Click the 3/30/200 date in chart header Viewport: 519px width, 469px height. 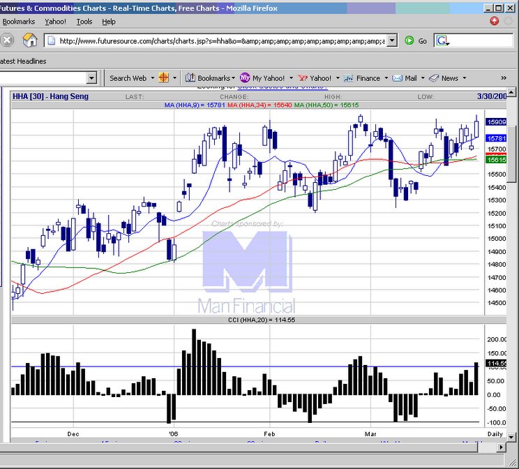(x=492, y=96)
